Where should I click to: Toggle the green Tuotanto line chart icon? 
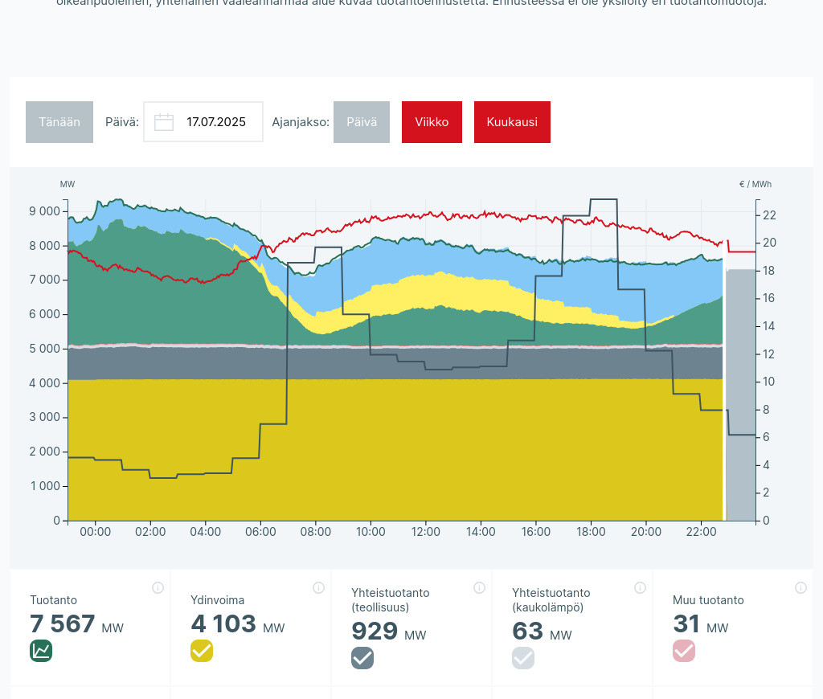pyautogui.click(x=41, y=651)
